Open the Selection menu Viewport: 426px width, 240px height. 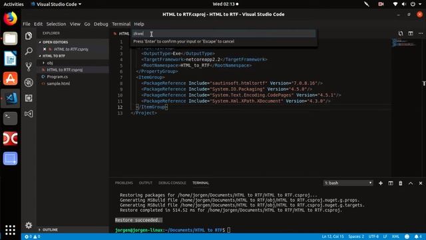[56, 24]
